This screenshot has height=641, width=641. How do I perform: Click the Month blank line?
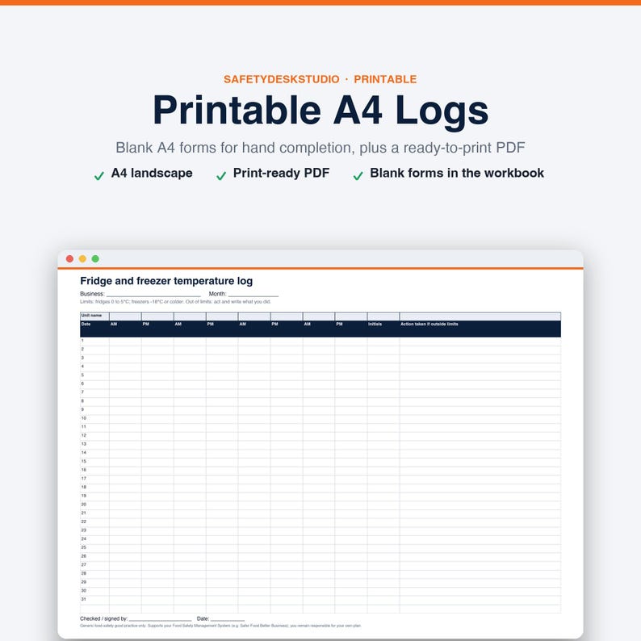point(253,295)
